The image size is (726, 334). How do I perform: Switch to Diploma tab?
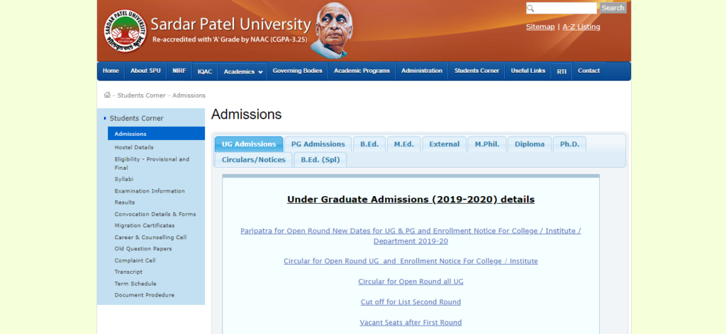click(529, 144)
